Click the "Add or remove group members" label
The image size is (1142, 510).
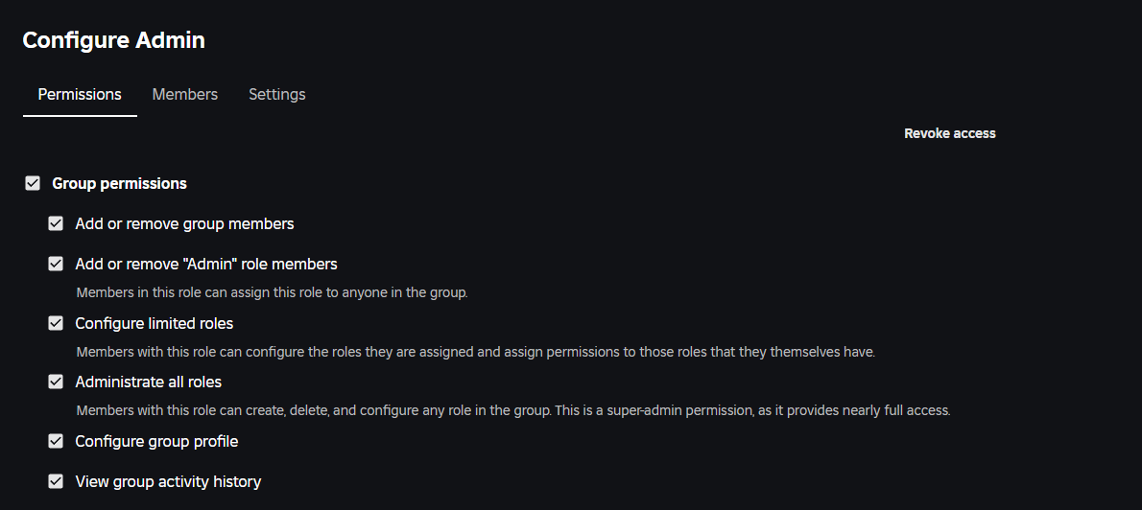tap(184, 224)
